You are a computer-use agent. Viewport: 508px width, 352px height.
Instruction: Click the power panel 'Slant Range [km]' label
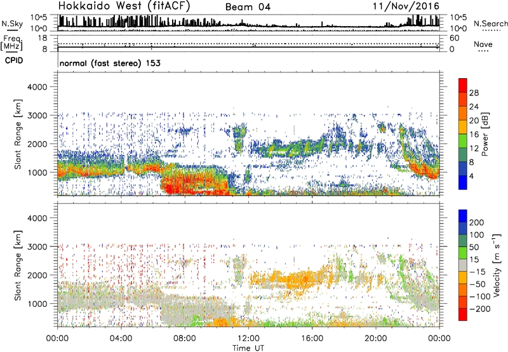point(18,134)
